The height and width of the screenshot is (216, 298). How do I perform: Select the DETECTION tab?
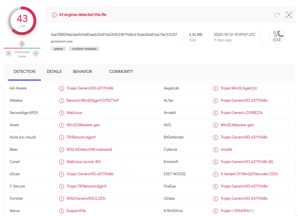[x=24, y=72]
